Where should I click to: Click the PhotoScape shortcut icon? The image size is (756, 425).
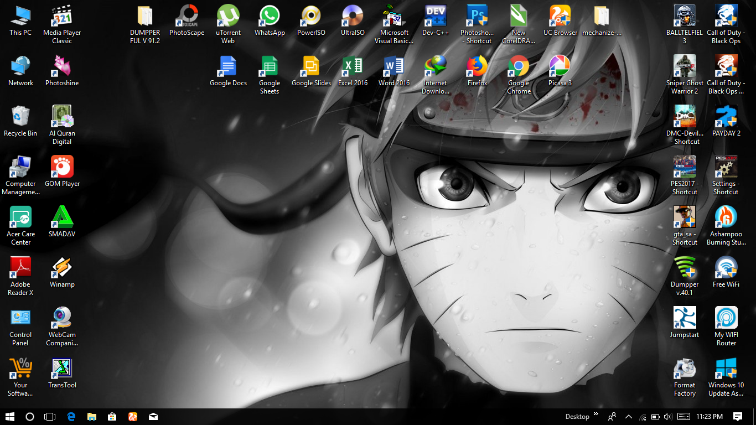pos(187,16)
